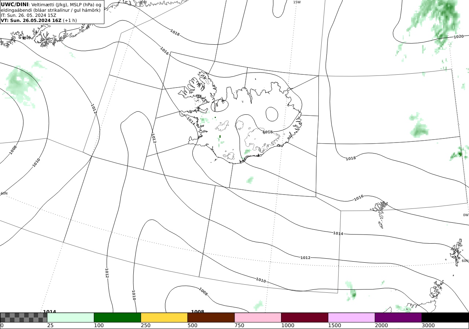Click the small closed isobar circle in east Iceland
The height and width of the screenshot is (329, 469).
click(272, 114)
